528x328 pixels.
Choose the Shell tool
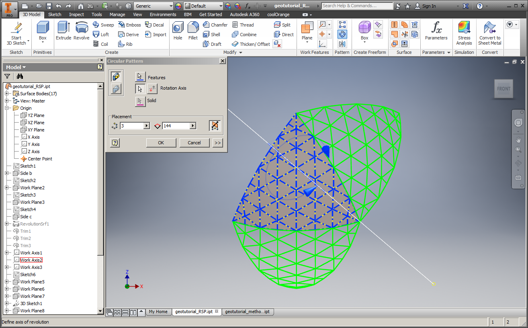211,35
